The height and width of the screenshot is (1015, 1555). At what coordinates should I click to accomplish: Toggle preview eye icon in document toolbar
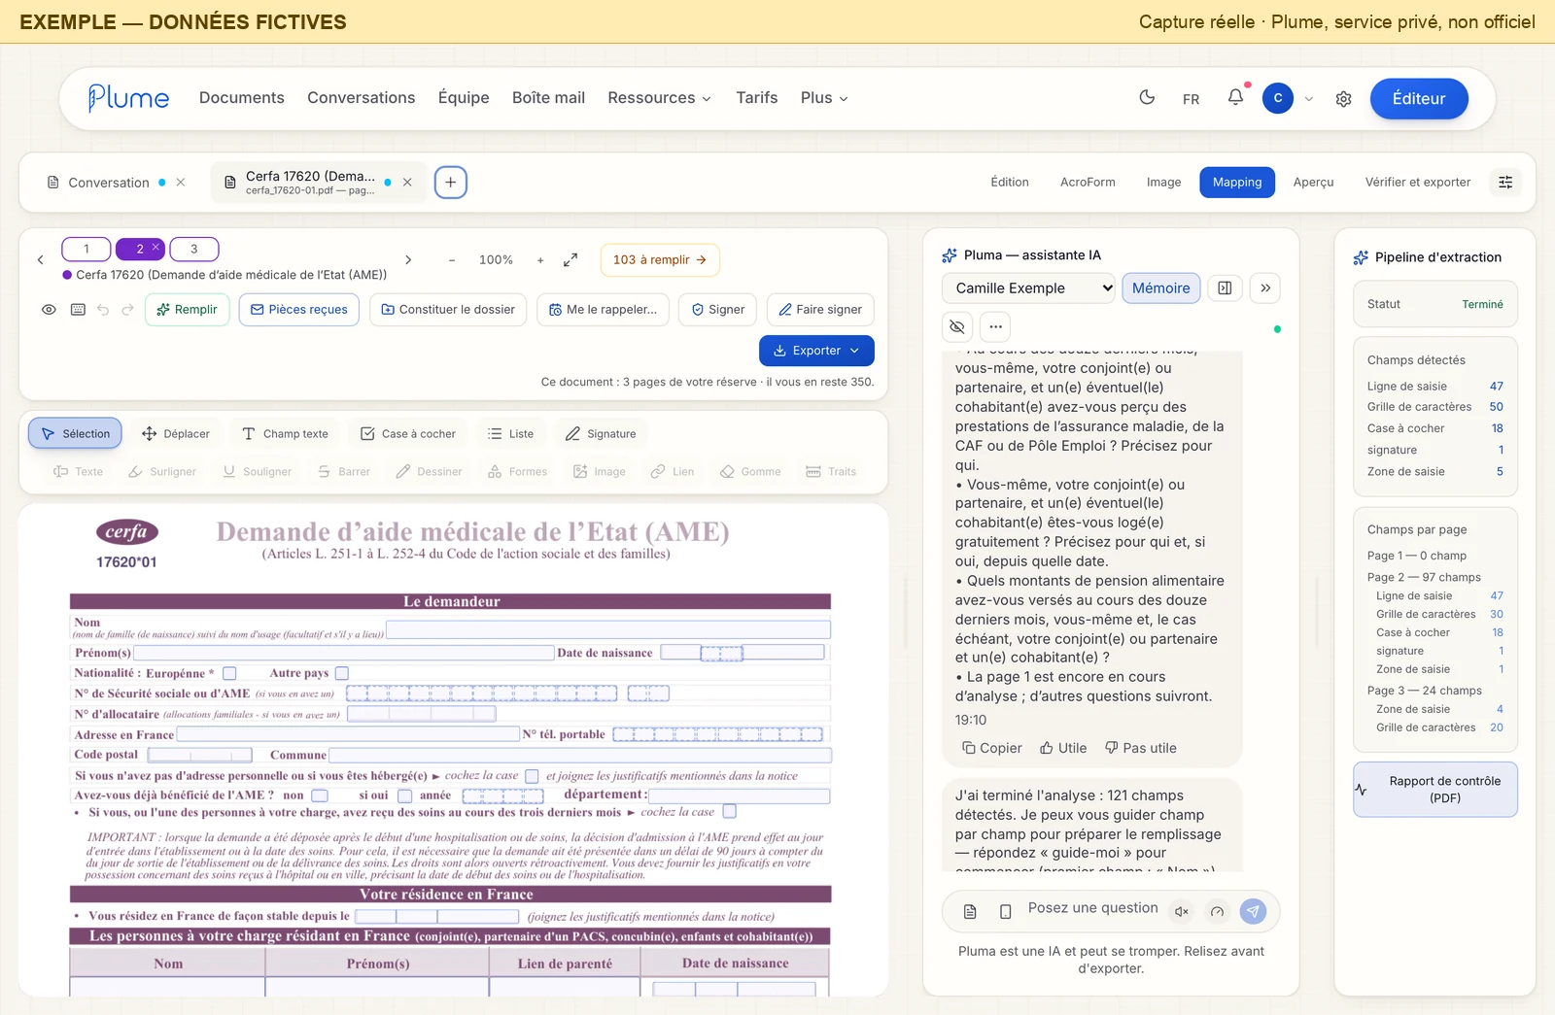tap(49, 310)
